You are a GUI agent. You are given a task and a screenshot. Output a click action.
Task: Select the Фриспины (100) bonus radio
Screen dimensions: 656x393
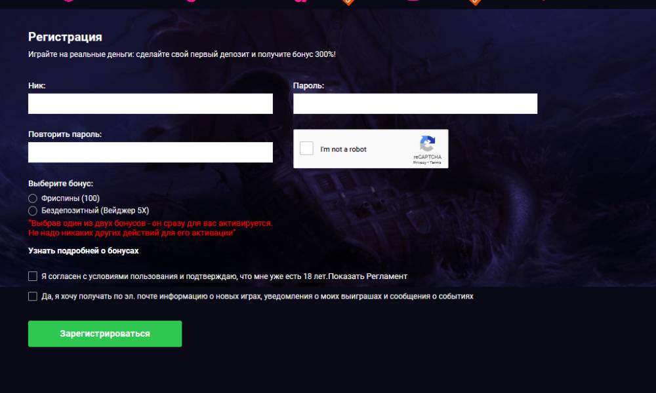point(33,198)
